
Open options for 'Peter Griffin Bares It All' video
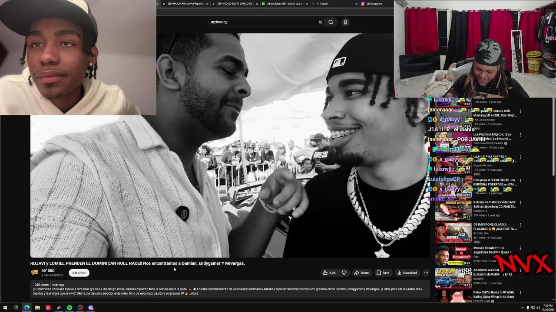[521, 293]
